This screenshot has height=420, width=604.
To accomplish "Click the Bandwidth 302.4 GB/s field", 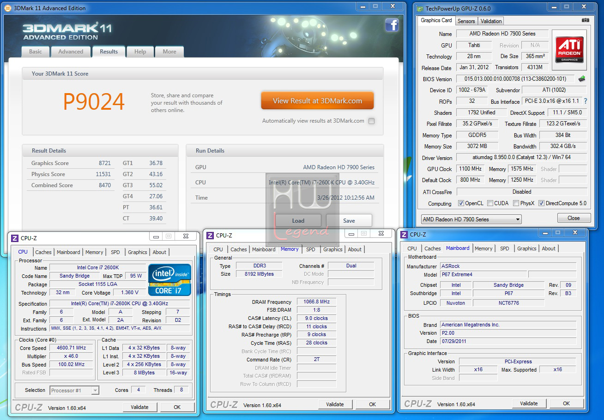I will pyautogui.click(x=563, y=146).
